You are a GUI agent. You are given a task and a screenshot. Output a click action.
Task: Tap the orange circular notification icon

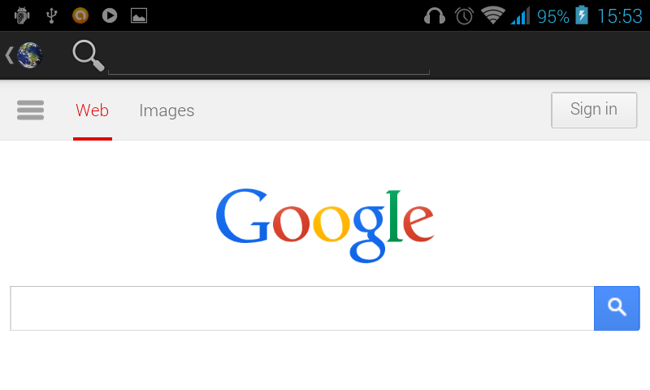tap(80, 15)
